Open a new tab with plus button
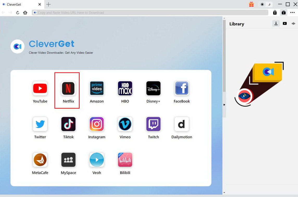 [48, 4]
